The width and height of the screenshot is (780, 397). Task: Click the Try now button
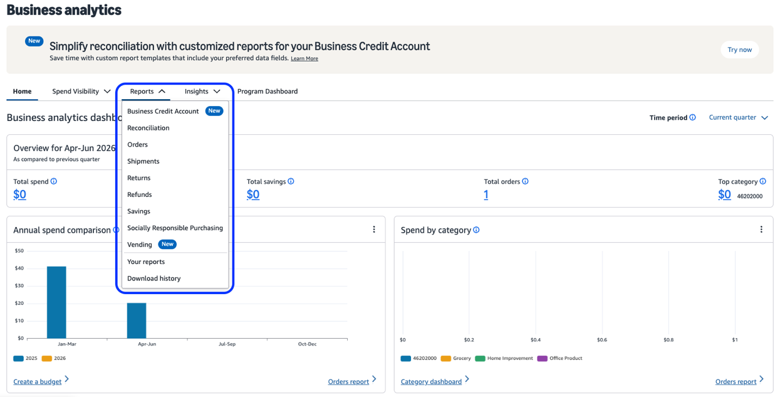739,50
